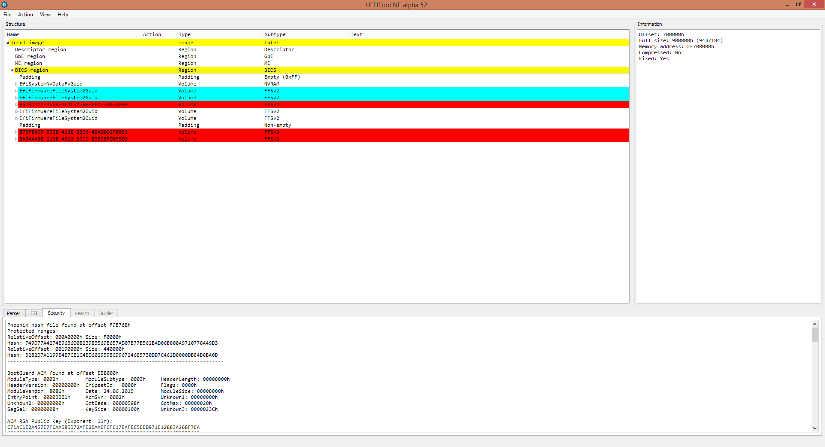Image resolution: width=825 pixels, height=447 pixels.
Task: Select the Descriptor region row
Action: click(317, 49)
